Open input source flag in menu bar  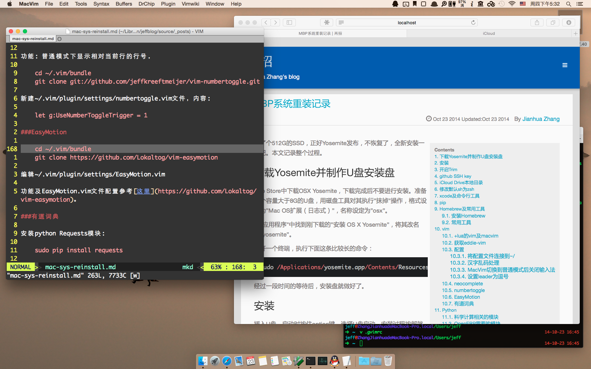coord(523,4)
